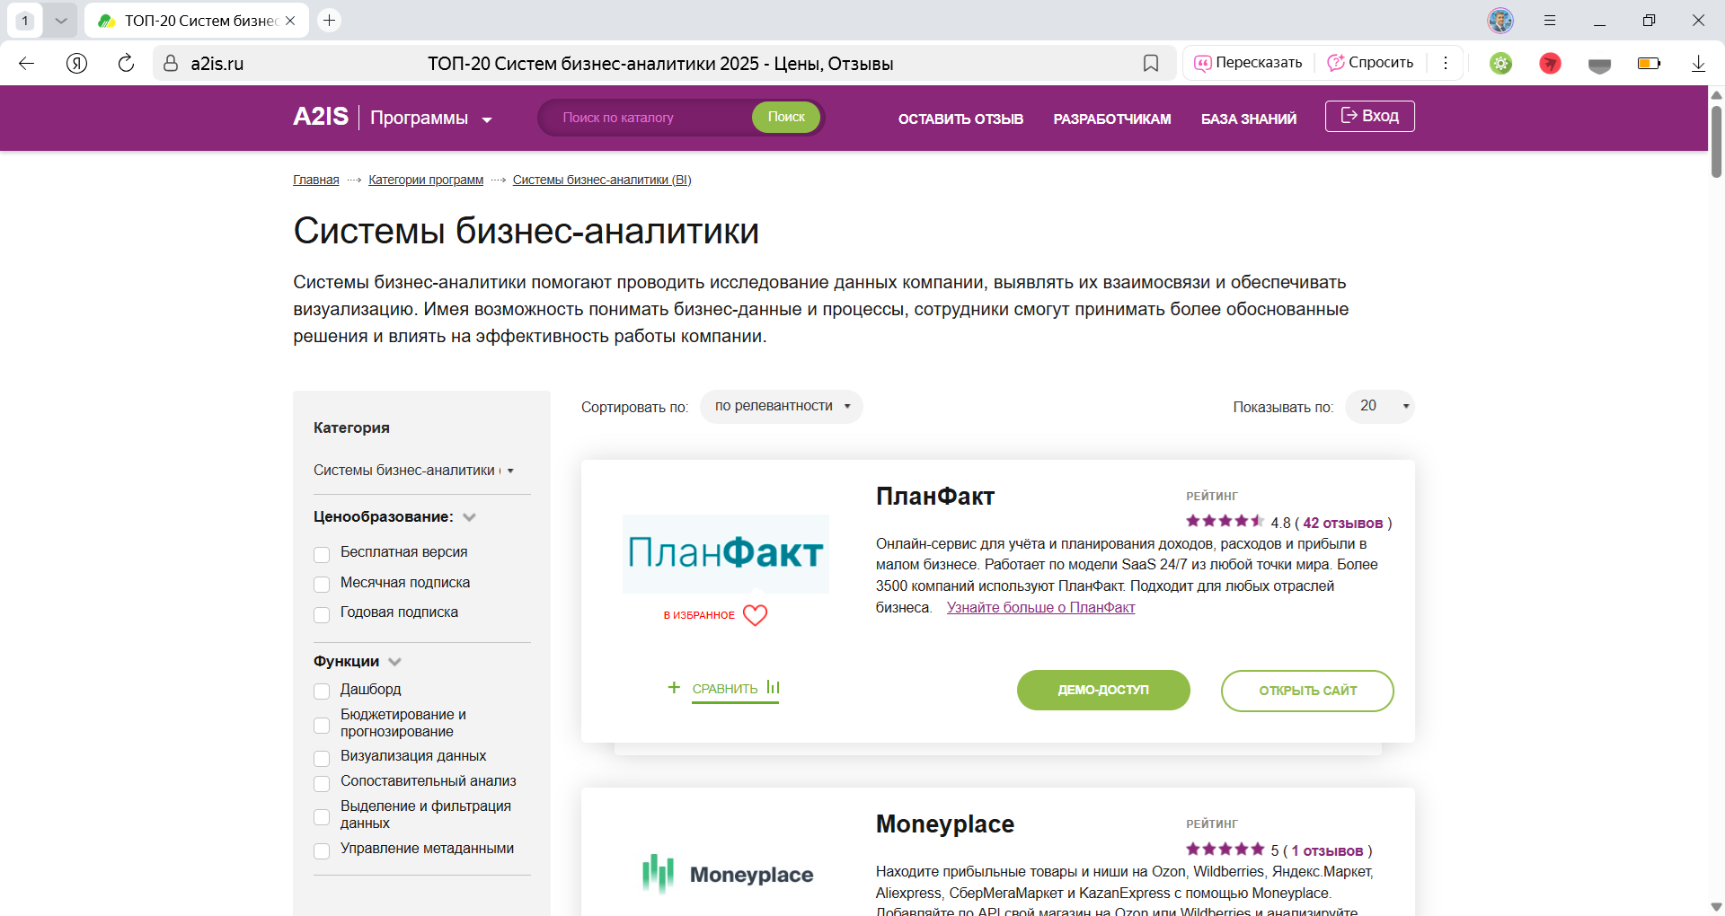Follow the Узнайте больше о ПланФакт link
The width and height of the screenshot is (1725, 916).
point(1040,608)
